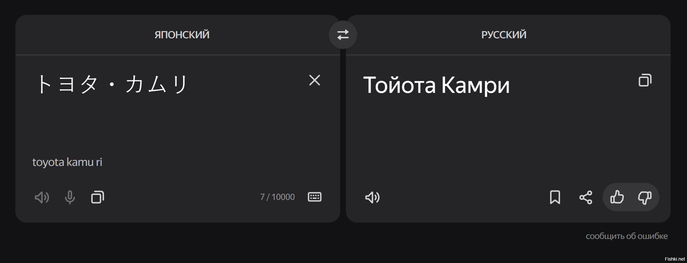Viewport: 687px width, 263px height.
Task: Click the toyota kamu ri transliteration
Action: [x=67, y=162]
